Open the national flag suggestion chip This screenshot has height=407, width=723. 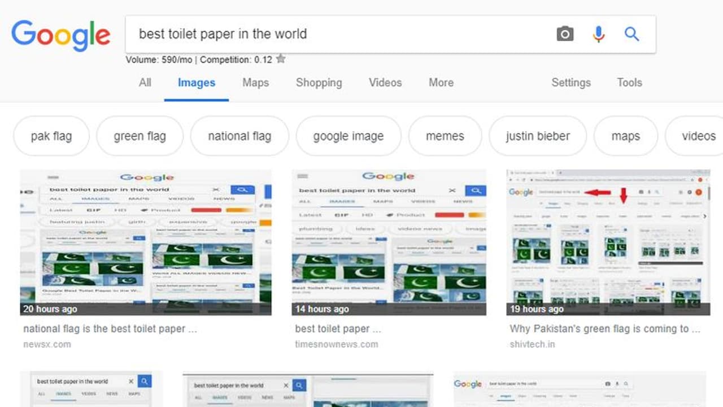click(x=239, y=136)
